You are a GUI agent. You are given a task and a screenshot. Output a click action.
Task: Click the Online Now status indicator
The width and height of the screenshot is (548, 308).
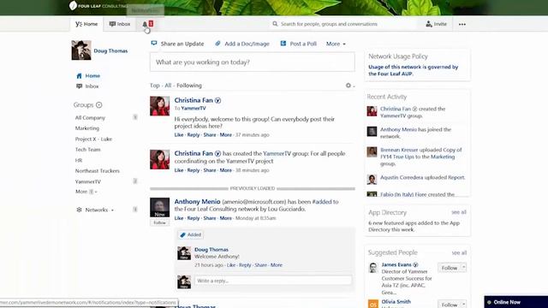coord(489,302)
